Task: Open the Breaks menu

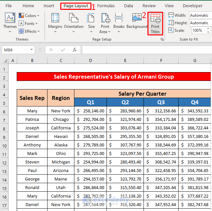Action: [x=119, y=22]
